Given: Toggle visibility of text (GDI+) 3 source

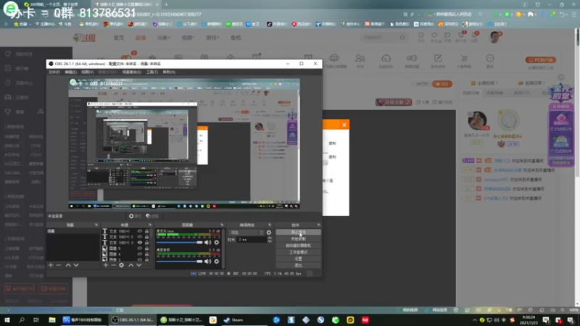Looking at the screenshot, I should [140, 243].
